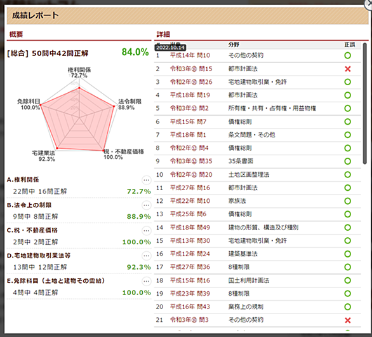The image size is (372, 337).
Task: Click the 2022.10.14 date tooltip
Action: [170, 48]
